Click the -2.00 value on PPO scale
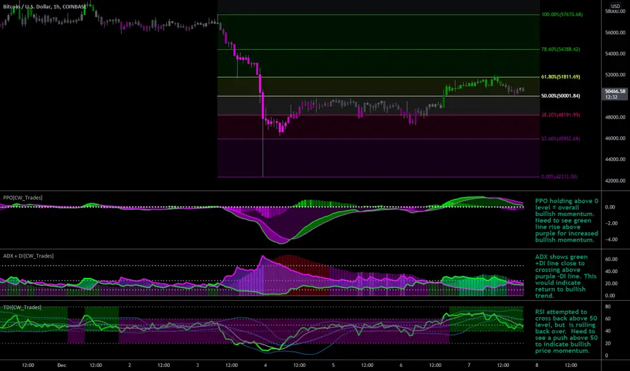Viewport: 630px width, 371px height. tap(610, 223)
